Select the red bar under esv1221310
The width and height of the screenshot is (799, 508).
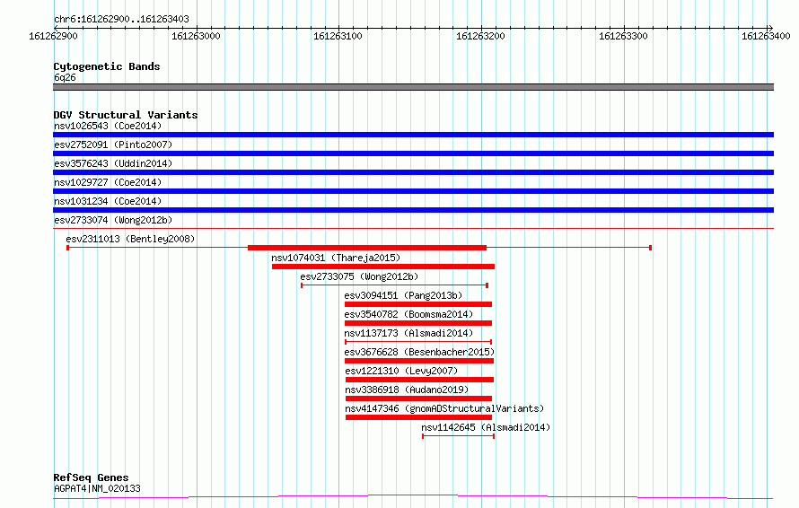[419, 380]
